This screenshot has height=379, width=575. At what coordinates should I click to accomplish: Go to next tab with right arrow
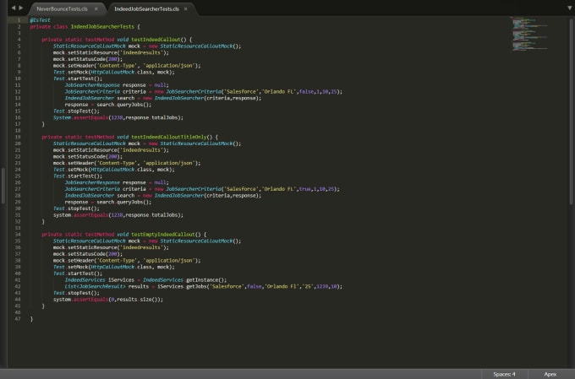(x=21, y=8)
